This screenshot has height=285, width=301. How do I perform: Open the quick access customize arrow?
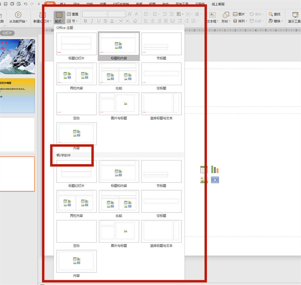click(x=39, y=4)
